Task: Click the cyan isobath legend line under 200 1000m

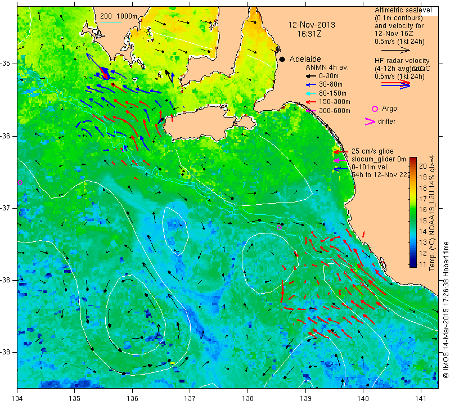Action: tap(111, 22)
